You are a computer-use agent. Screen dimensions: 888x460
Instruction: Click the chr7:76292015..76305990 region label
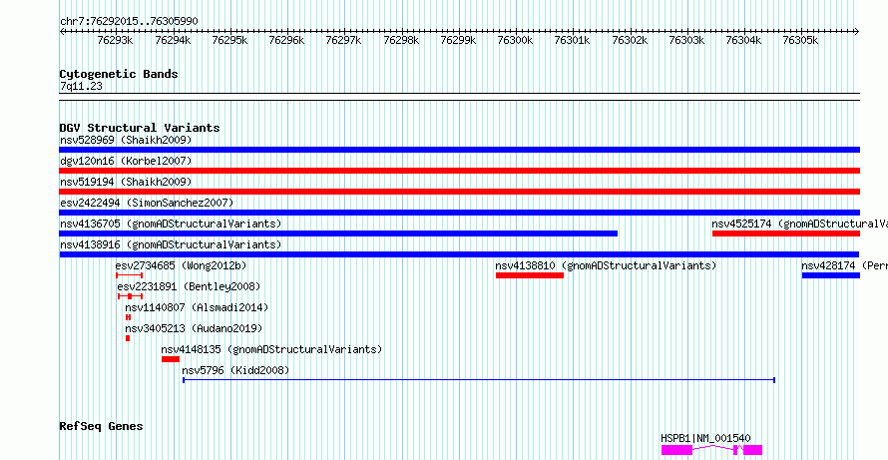click(x=129, y=21)
